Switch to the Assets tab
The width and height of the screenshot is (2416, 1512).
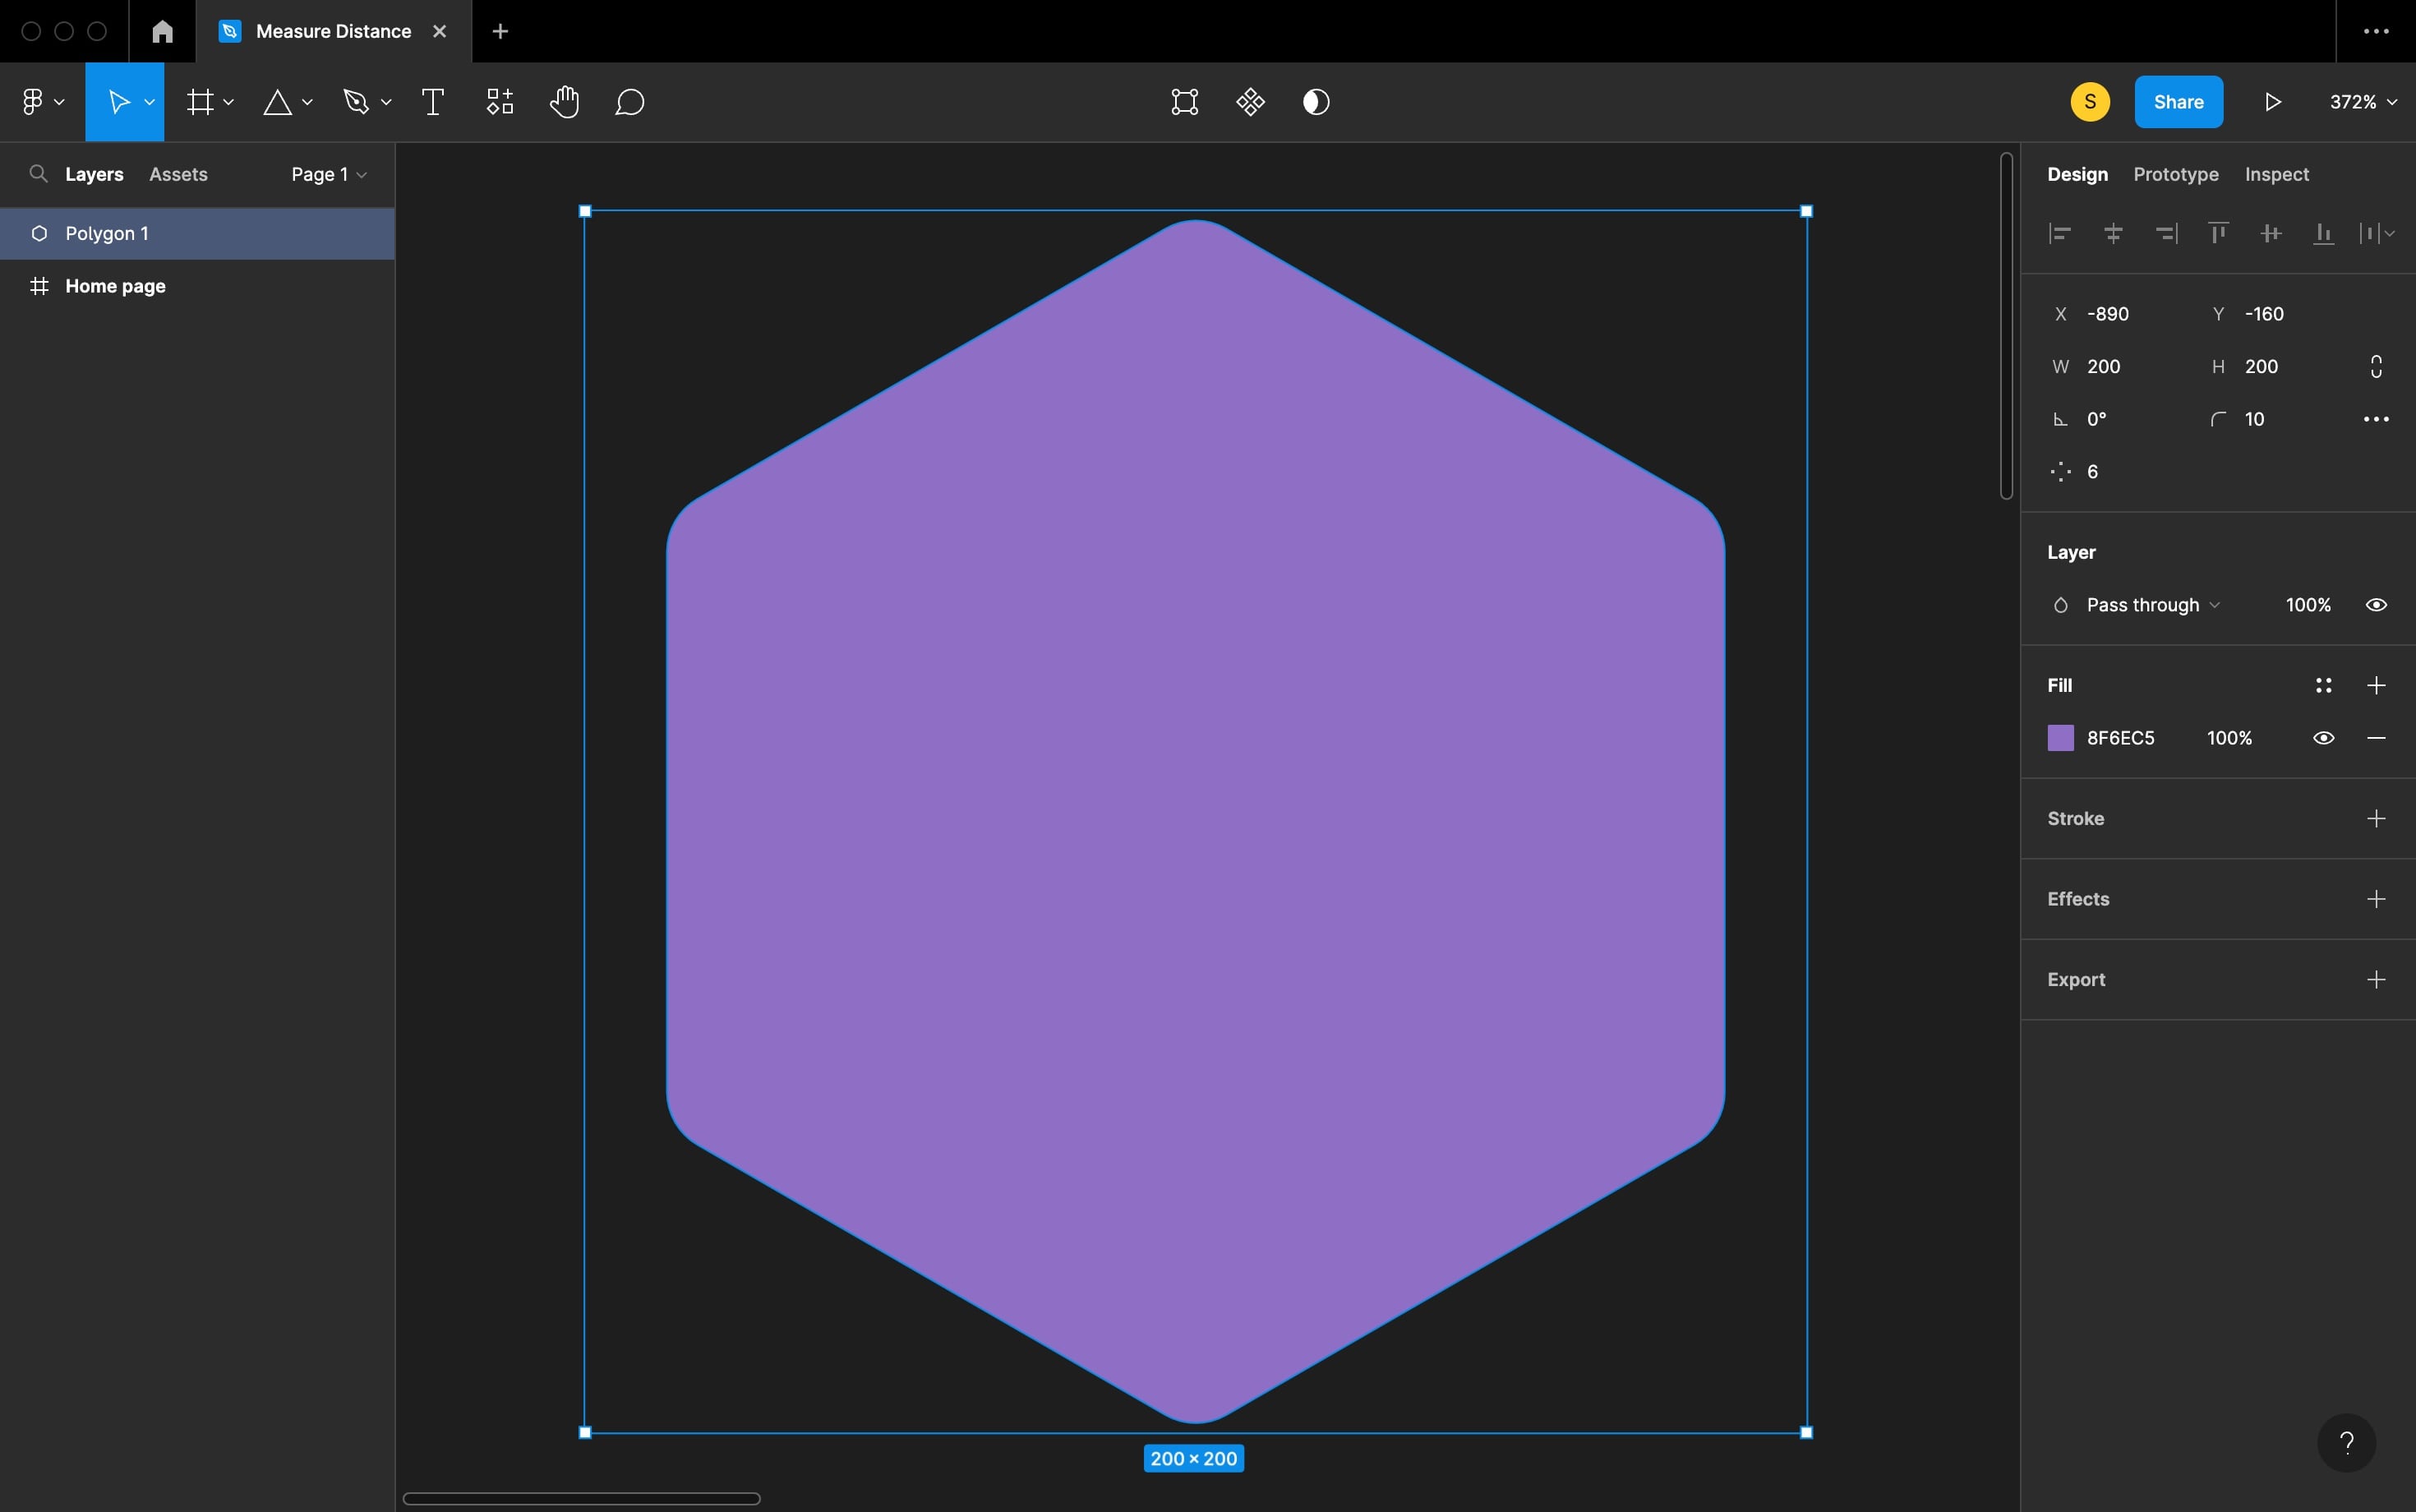178,174
